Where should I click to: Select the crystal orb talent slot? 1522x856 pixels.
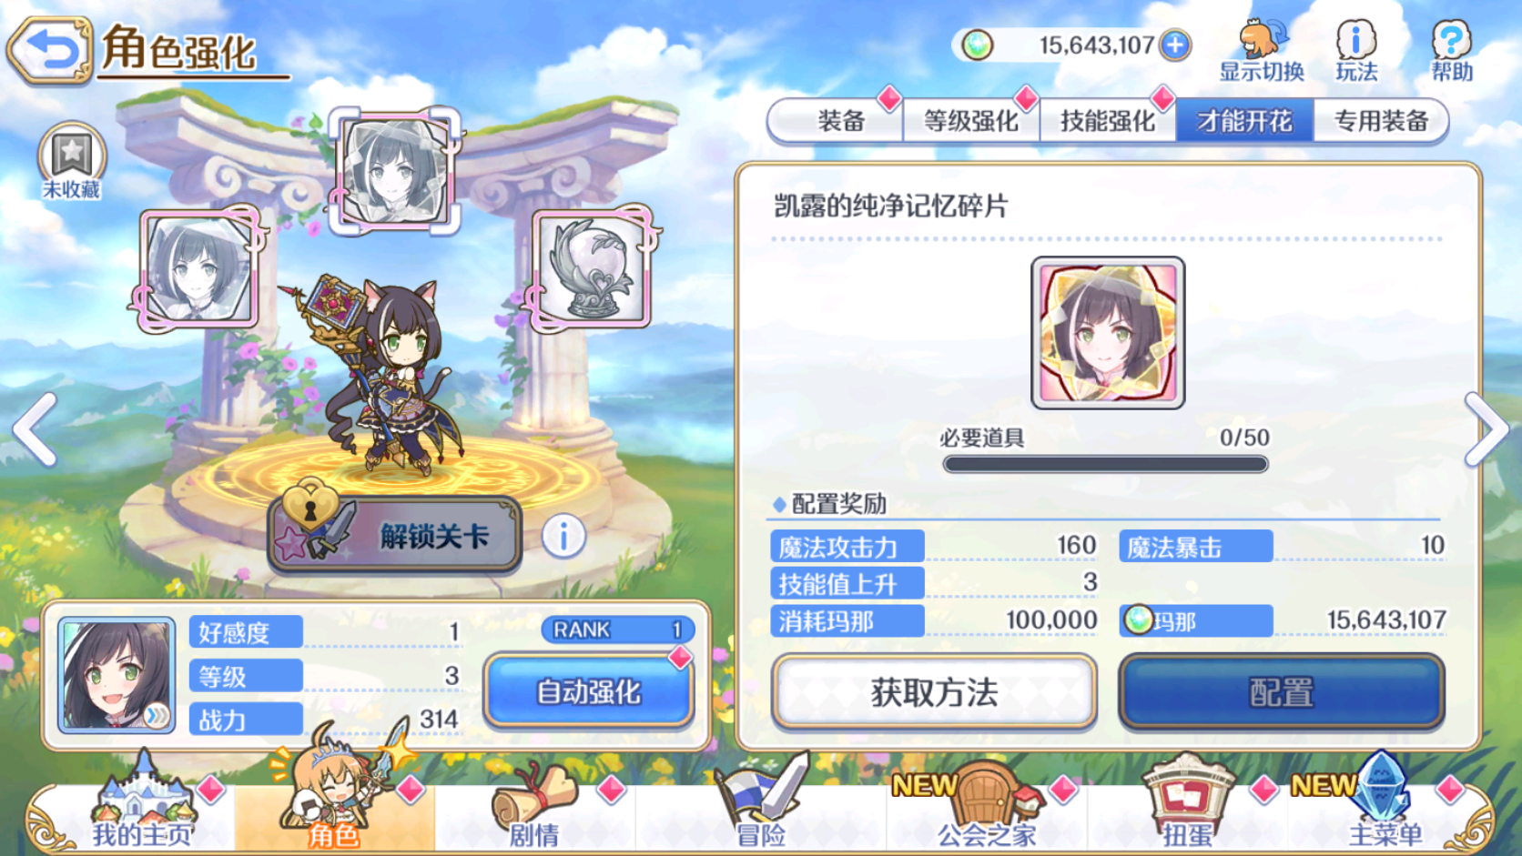(x=593, y=269)
